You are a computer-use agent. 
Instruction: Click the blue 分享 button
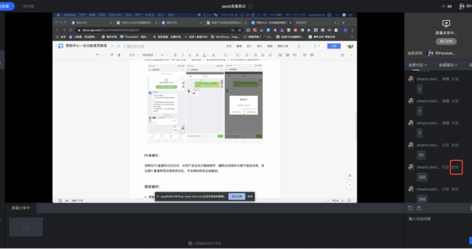coord(334,46)
